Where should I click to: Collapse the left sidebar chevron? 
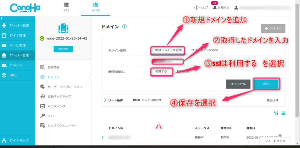coord(2,18)
